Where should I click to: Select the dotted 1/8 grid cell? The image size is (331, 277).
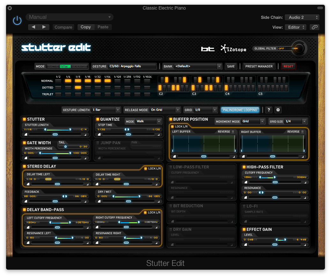pos(78,88)
